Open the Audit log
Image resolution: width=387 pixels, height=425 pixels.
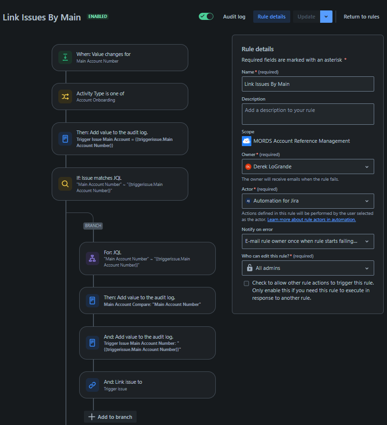click(234, 17)
